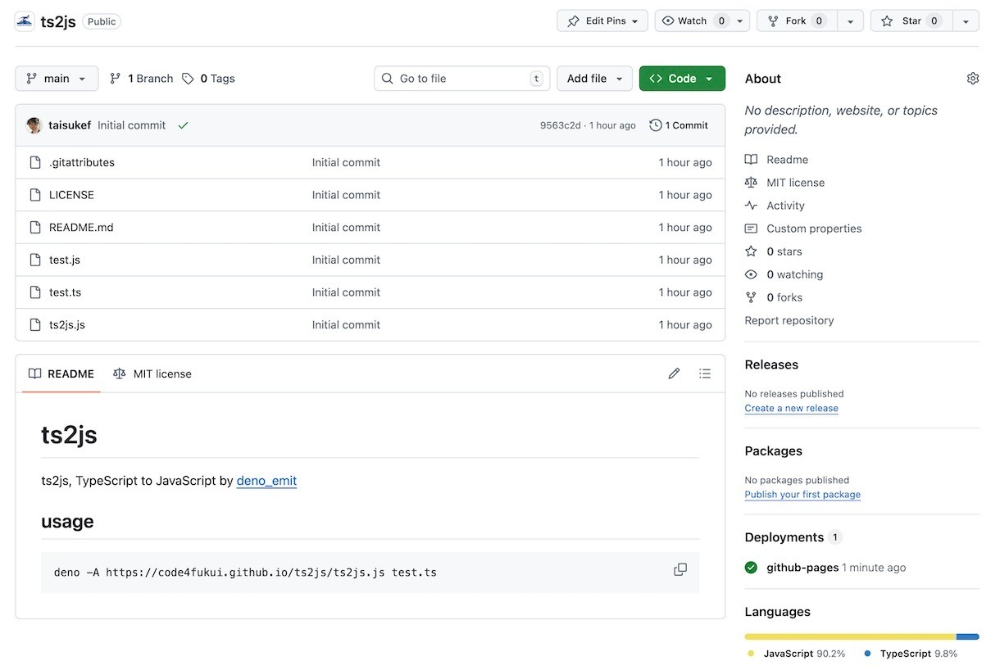
Task: Focus the Go to file search field
Action: (461, 79)
